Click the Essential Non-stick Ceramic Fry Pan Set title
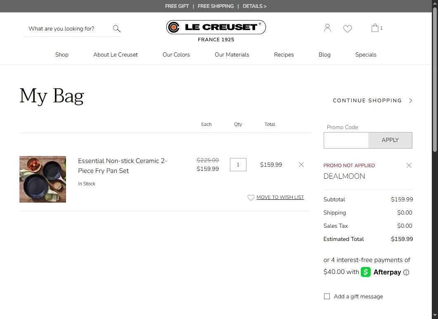438x319 pixels. point(122,165)
